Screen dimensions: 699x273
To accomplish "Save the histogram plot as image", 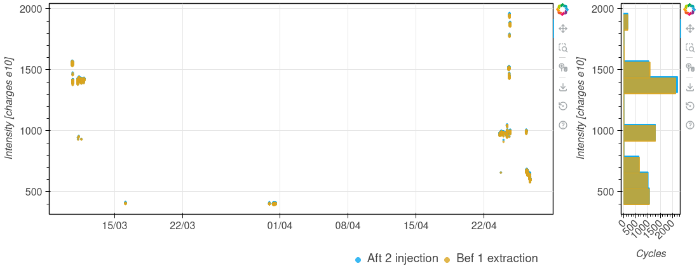I will coord(690,87).
